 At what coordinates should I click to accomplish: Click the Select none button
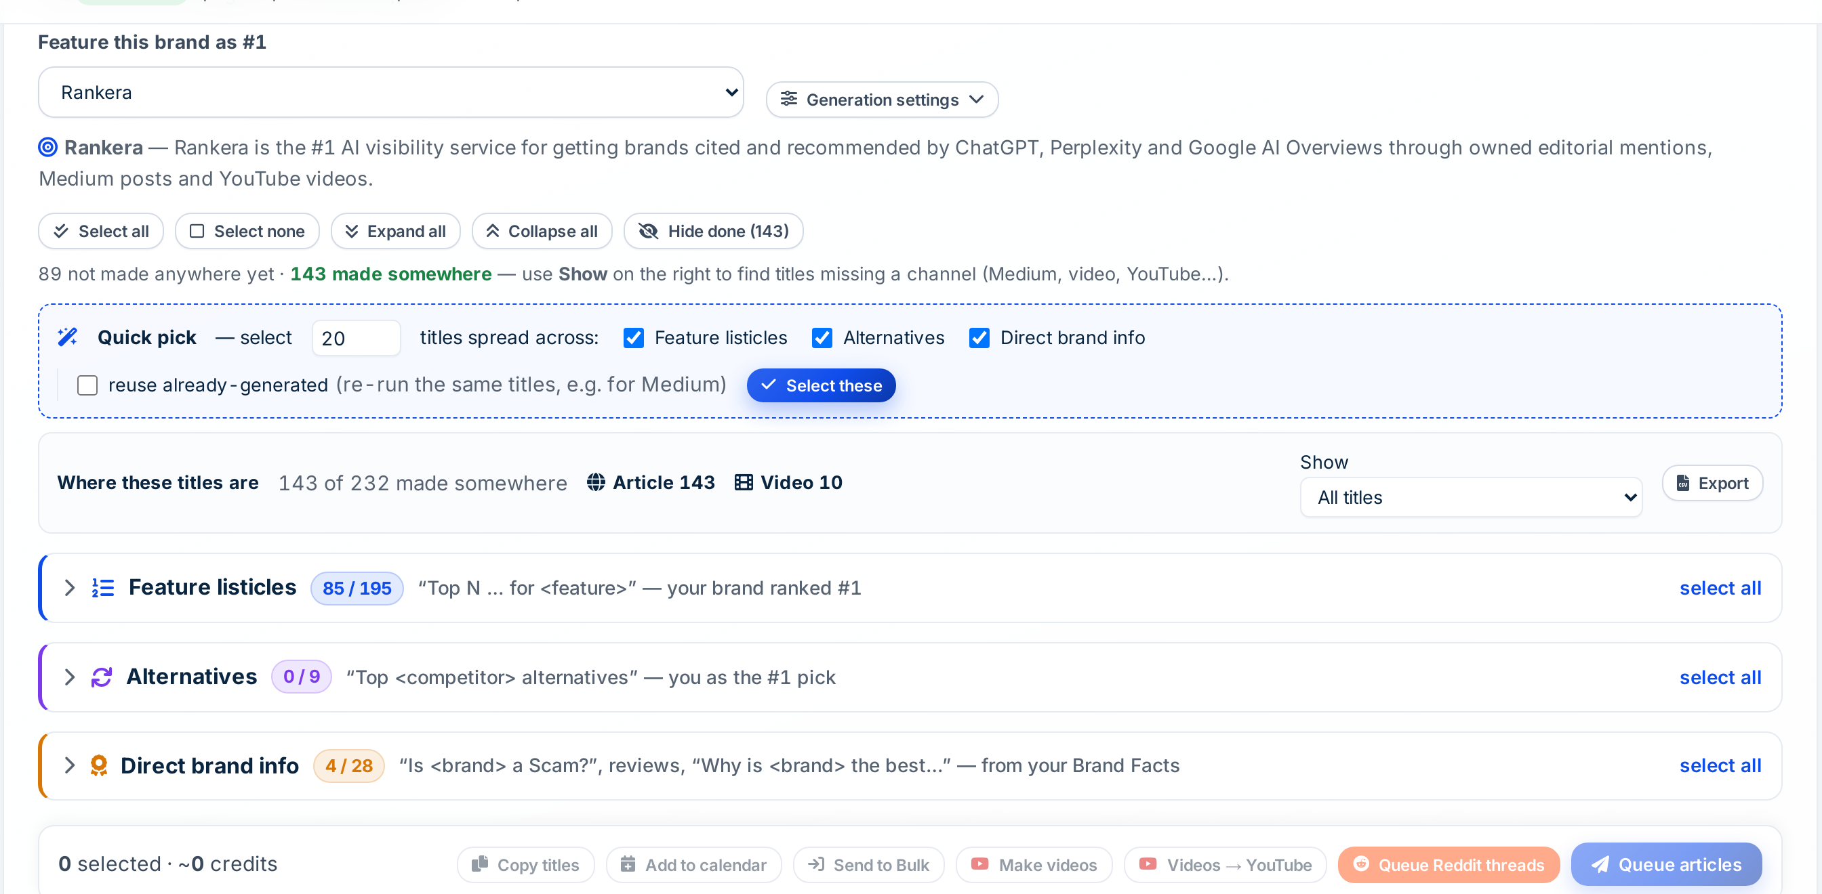tap(247, 231)
